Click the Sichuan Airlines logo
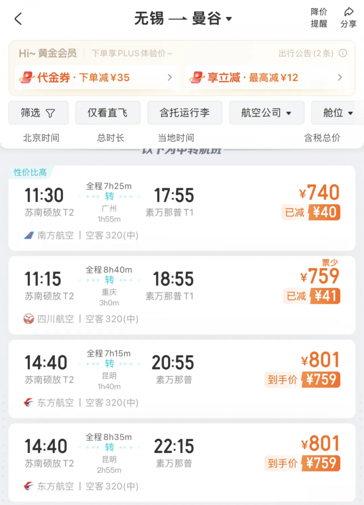Image resolution: width=364 pixels, height=505 pixels. [x=29, y=319]
